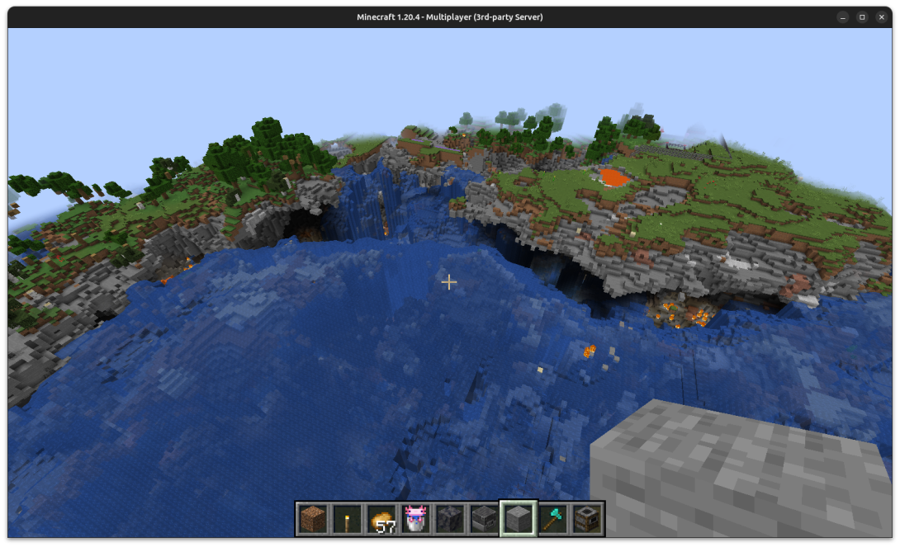Select the dirt block in the hotbar
900x547 pixels.
315,517
